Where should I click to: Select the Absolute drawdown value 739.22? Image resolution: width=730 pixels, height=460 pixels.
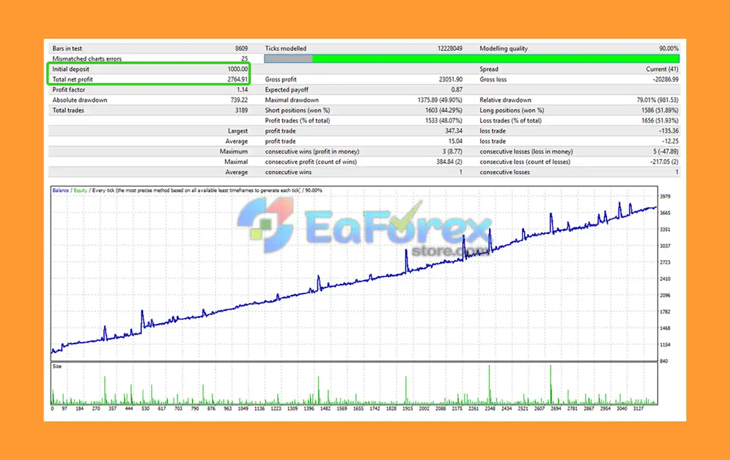point(238,100)
